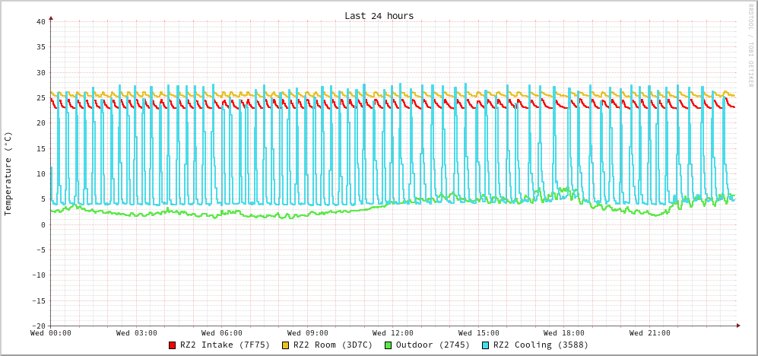This screenshot has height=356, width=758.
Task: Click the Wed 06:00 time axis label
Action: (222, 333)
